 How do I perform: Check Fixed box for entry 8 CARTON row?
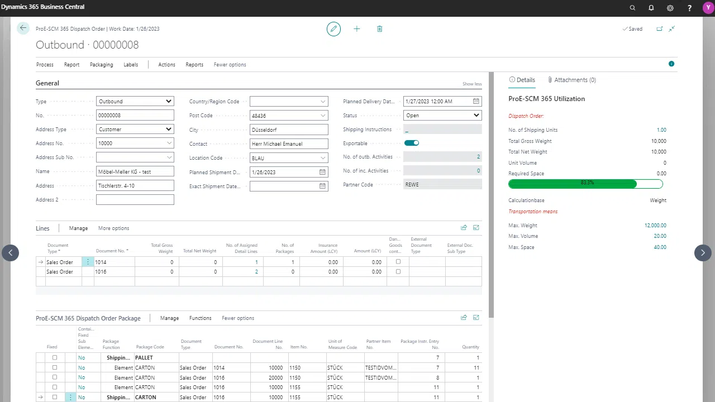click(55, 377)
